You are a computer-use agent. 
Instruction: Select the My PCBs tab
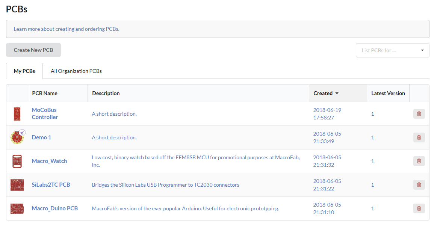[x=24, y=71]
